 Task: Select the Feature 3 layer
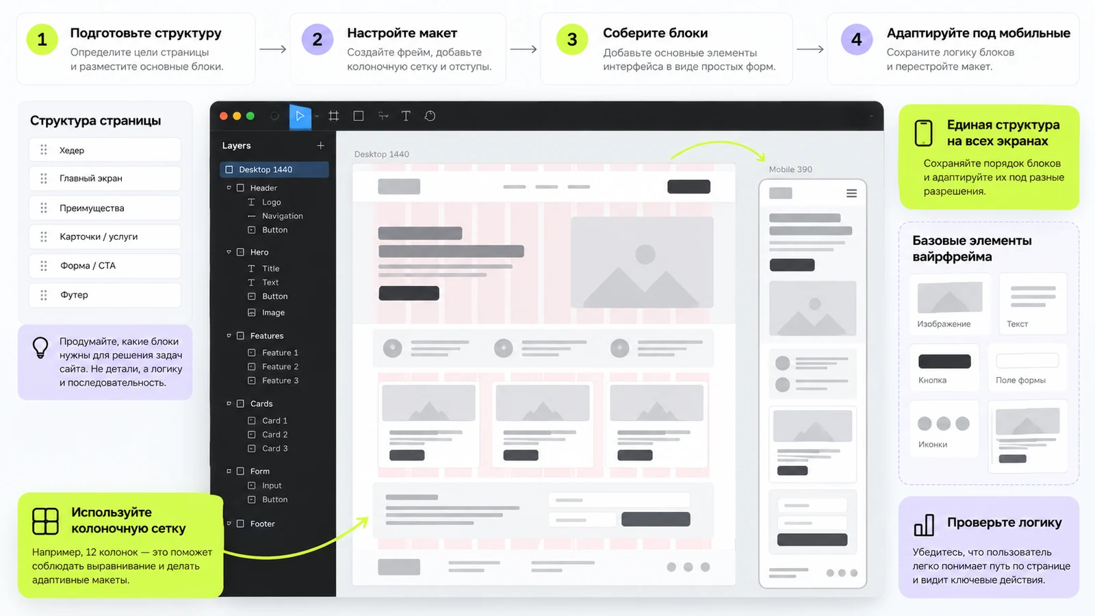273,381
